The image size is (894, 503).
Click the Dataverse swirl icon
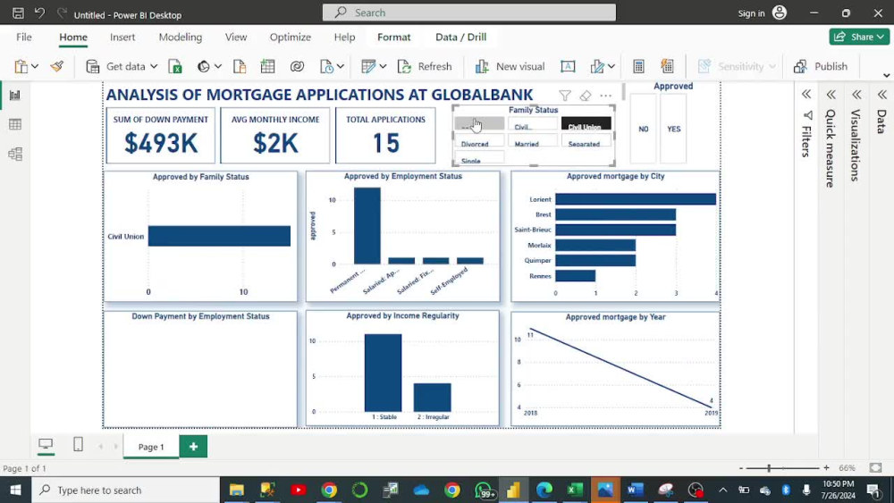point(297,67)
